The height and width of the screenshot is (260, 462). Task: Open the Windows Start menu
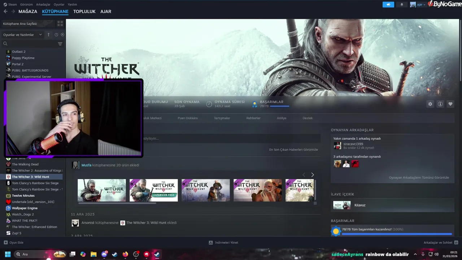coord(8,254)
